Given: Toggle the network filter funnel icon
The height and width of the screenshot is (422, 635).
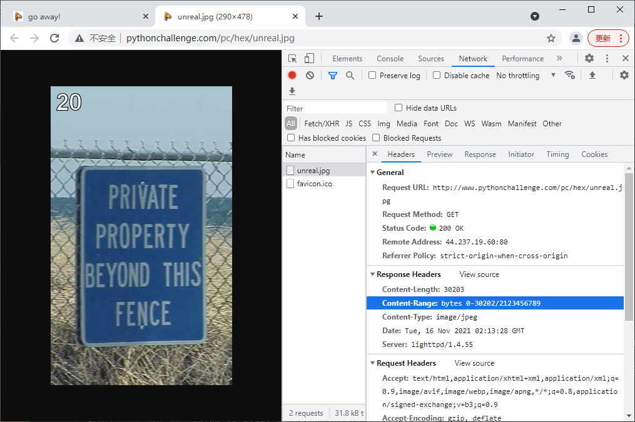Looking at the screenshot, I should click(x=332, y=76).
